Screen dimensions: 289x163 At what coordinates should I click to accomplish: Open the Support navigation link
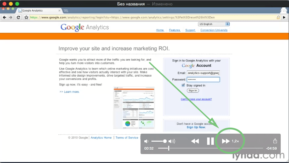(190, 30)
